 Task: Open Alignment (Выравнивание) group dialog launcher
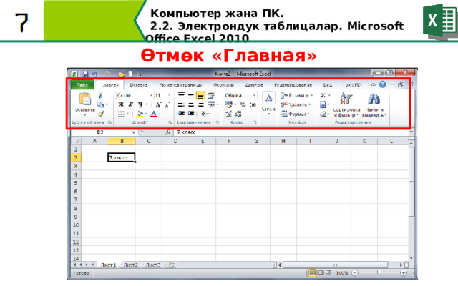218,122
